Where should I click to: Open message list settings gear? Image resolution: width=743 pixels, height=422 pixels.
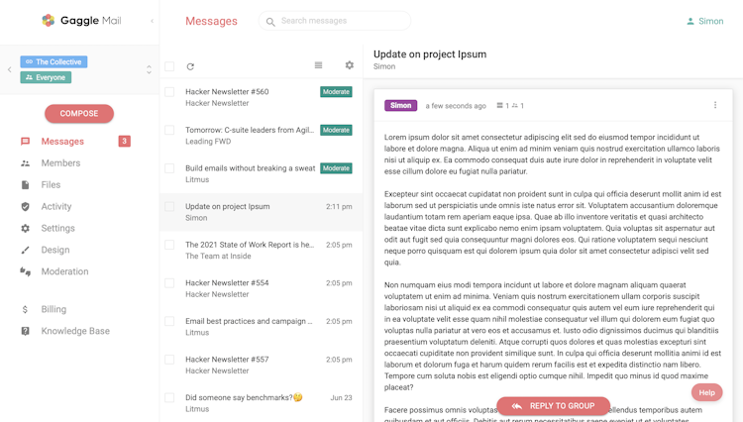click(349, 65)
